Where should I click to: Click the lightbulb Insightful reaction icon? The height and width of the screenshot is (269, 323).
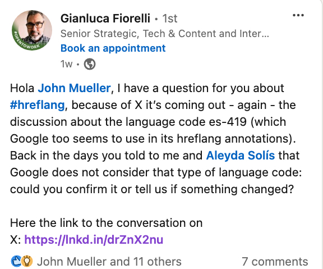coord(27,261)
